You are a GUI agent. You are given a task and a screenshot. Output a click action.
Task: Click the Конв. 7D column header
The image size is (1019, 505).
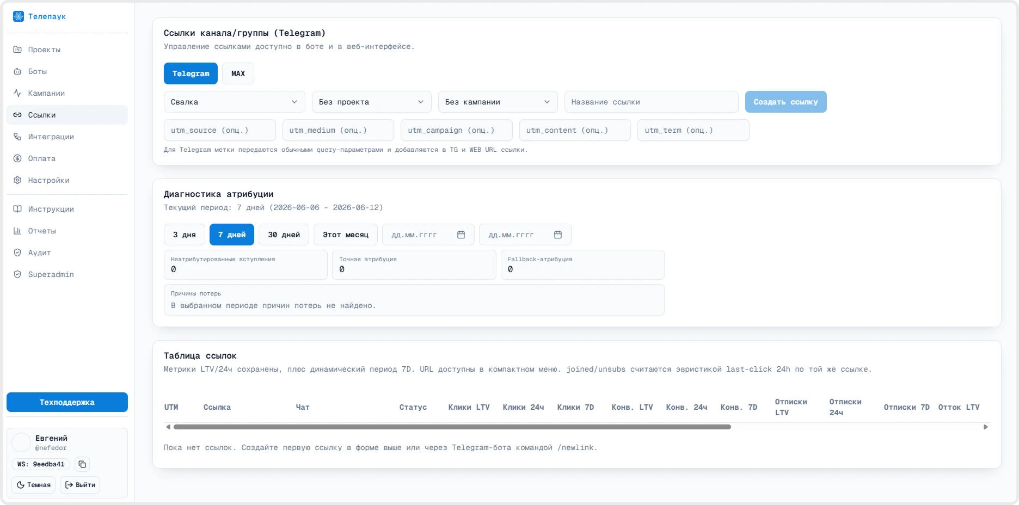739,407
